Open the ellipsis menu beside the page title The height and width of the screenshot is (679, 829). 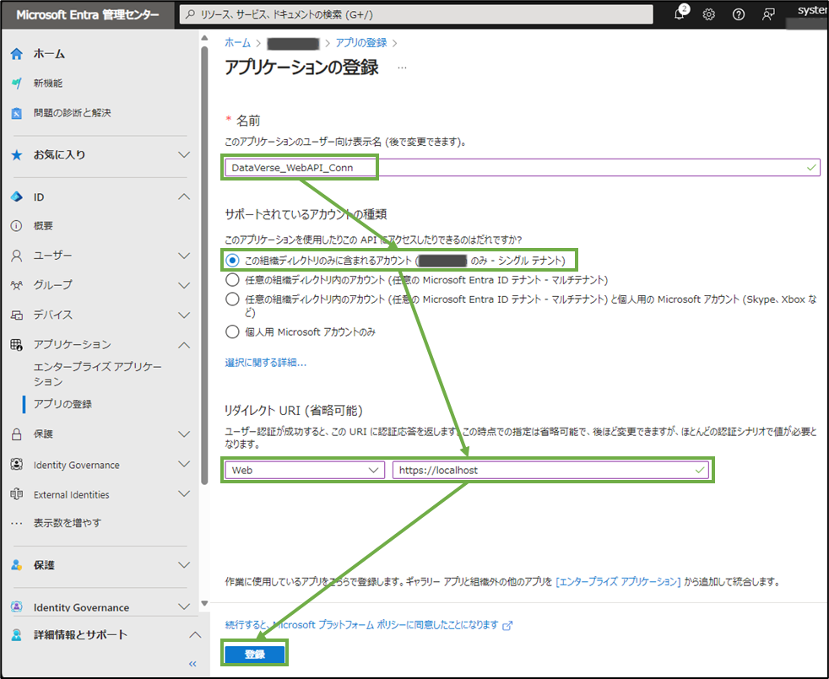[403, 67]
